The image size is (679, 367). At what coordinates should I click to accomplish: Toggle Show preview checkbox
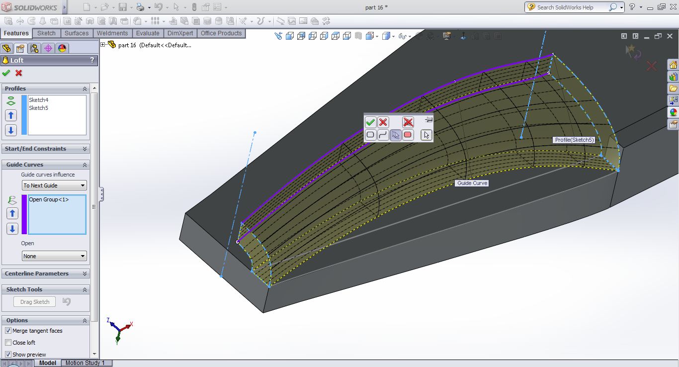click(8, 355)
